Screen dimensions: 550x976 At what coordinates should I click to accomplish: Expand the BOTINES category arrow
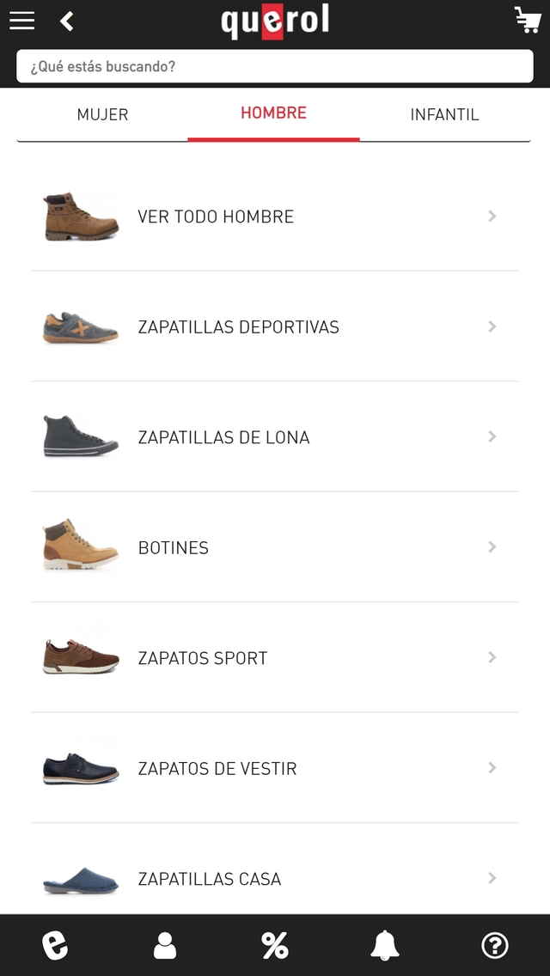click(492, 547)
